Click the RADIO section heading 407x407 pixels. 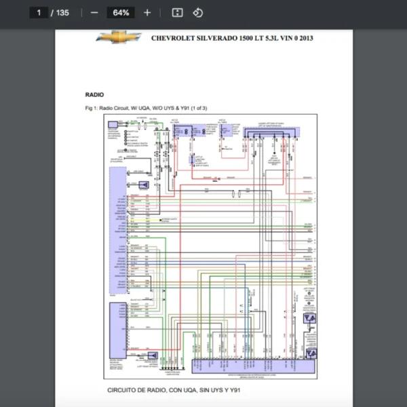point(94,94)
